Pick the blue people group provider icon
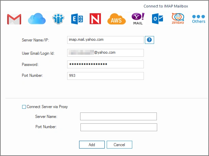The width and height of the screenshot is (209, 156). (x=58, y=19)
